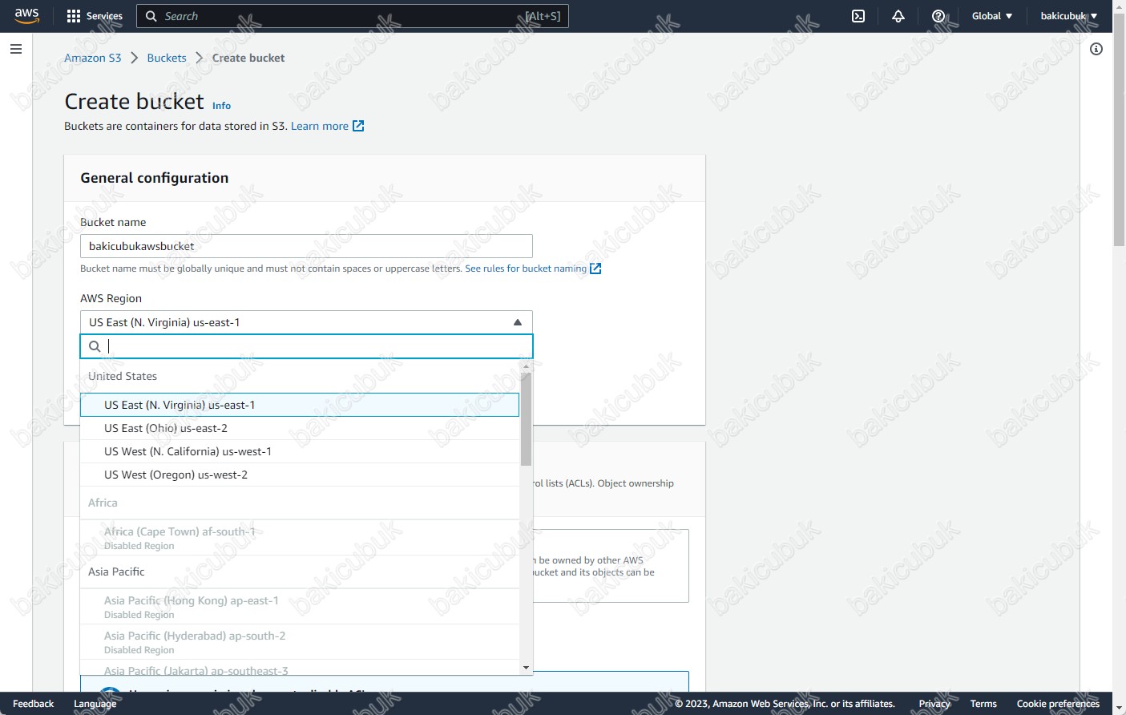This screenshot has width=1126, height=715.
Task: Click the search magnifier in top bar
Action: tap(151, 16)
